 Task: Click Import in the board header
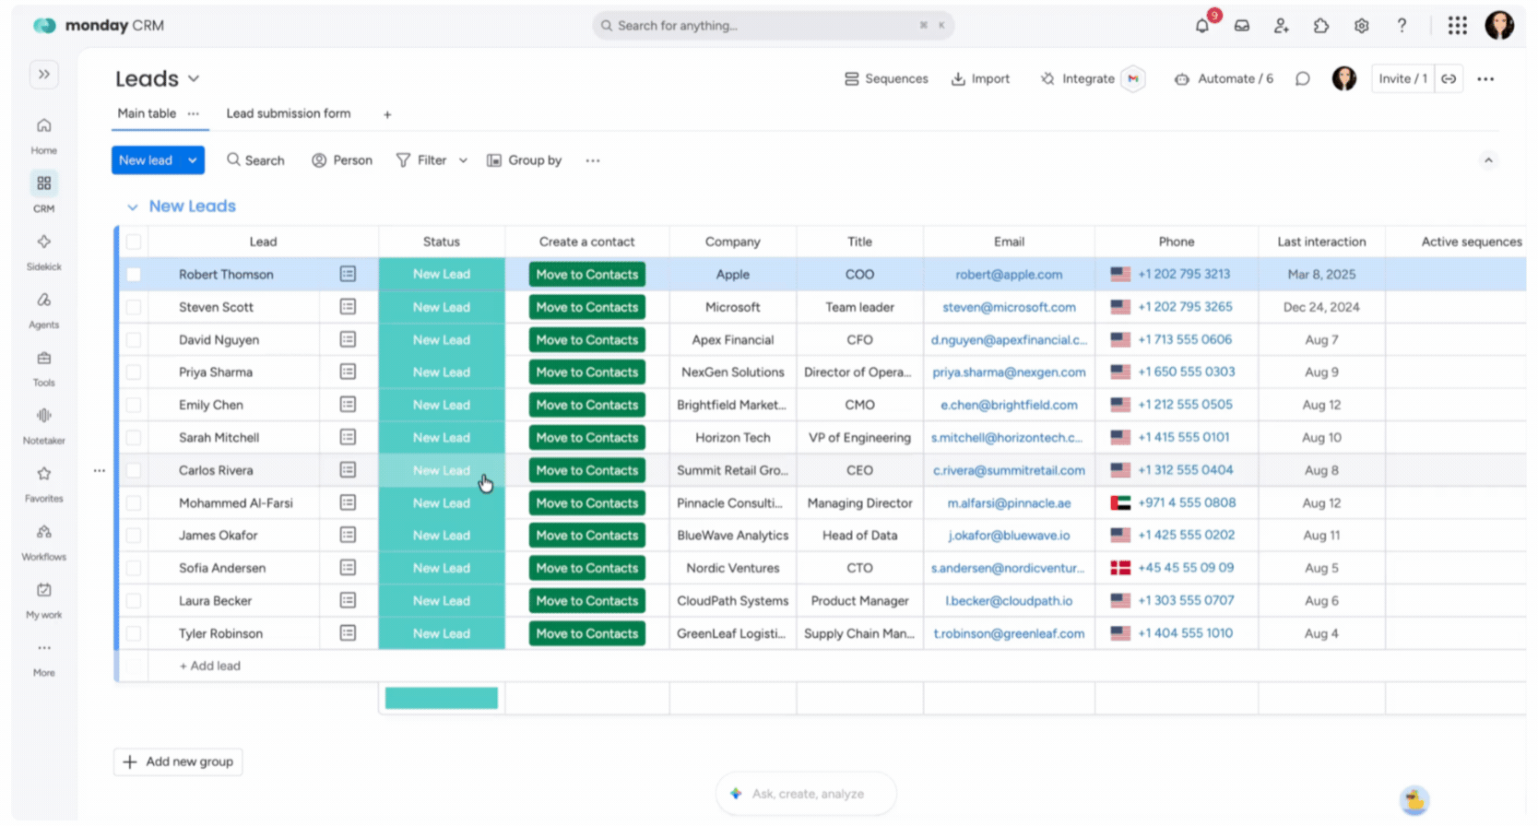[x=980, y=79]
